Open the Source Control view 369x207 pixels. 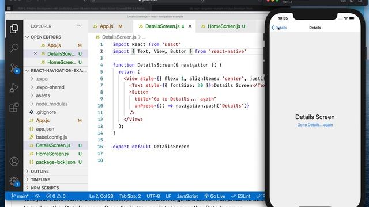(14, 68)
